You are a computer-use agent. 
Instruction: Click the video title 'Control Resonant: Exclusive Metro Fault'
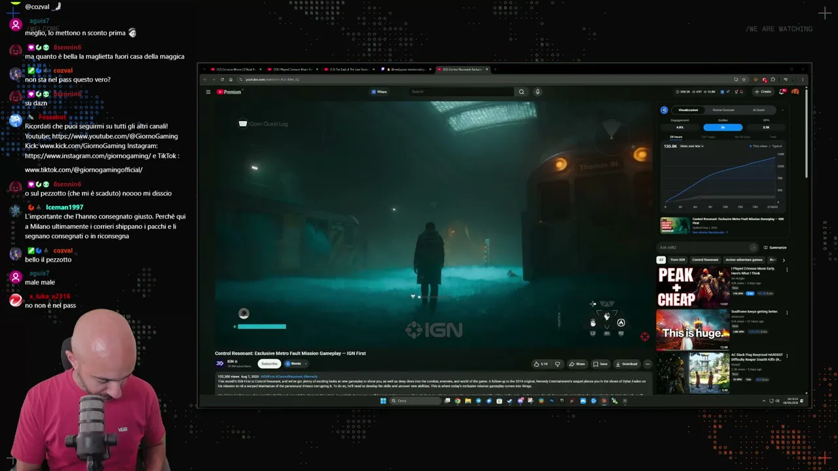pyautogui.click(x=290, y=353)
